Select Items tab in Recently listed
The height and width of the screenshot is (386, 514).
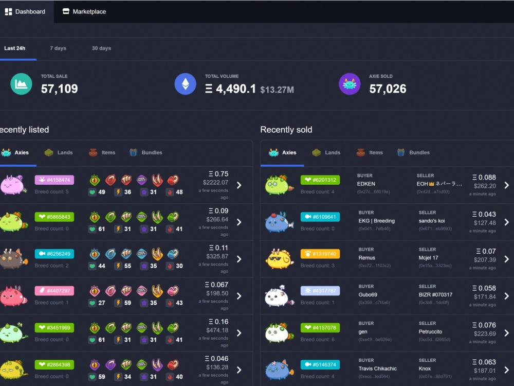(102, 153)
